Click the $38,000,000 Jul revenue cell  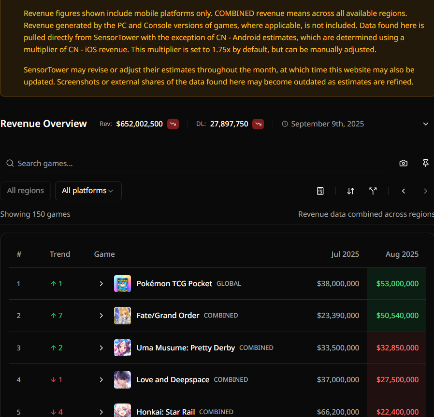pyautogui.click(x=338, y=284)
